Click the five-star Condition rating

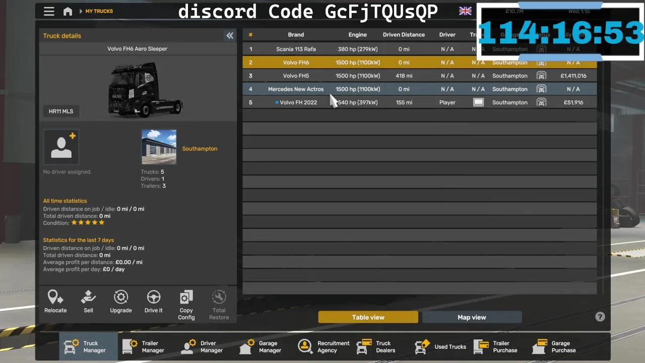click(88, 222)
